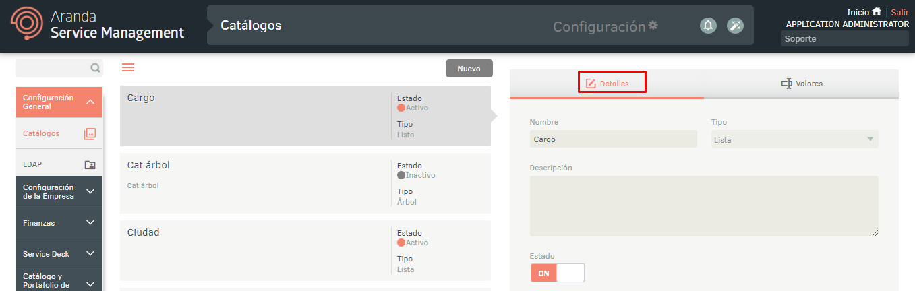Click the search magnifier icon in sidebar
Viewport: 915px width, 291px height.
pyautogui.click(x=95, y=68)
